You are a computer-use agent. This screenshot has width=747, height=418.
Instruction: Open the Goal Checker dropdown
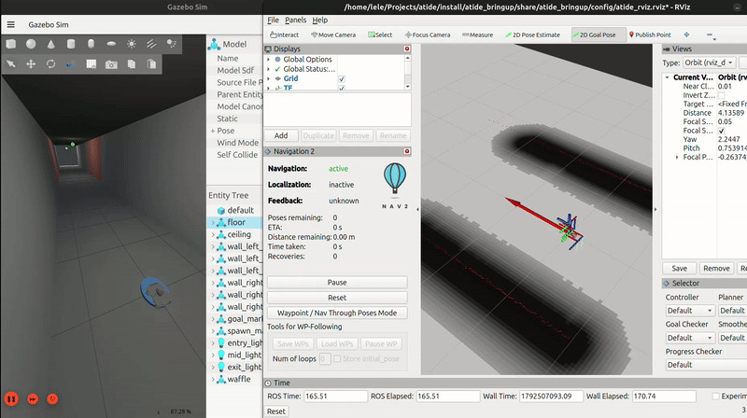(690, 338)
